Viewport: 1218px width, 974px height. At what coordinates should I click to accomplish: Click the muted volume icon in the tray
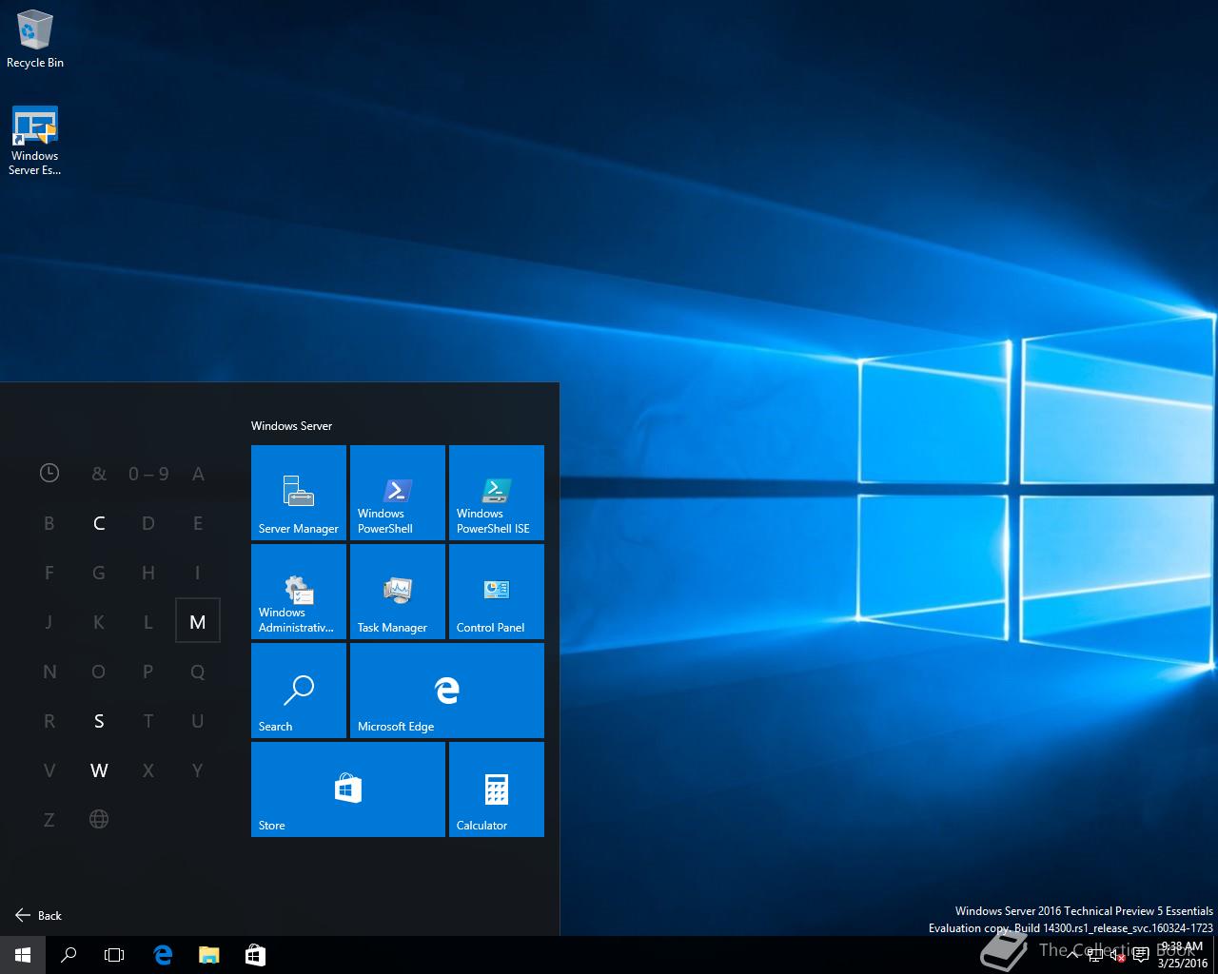1118,955
